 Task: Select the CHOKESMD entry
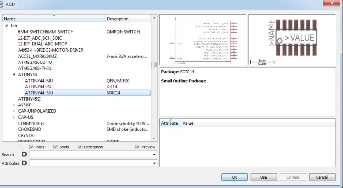click(29, 129)
